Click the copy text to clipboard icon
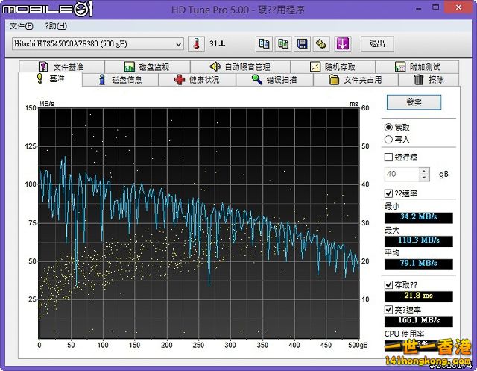This screenshot has height=371, width=477. [x=264, y=43]
